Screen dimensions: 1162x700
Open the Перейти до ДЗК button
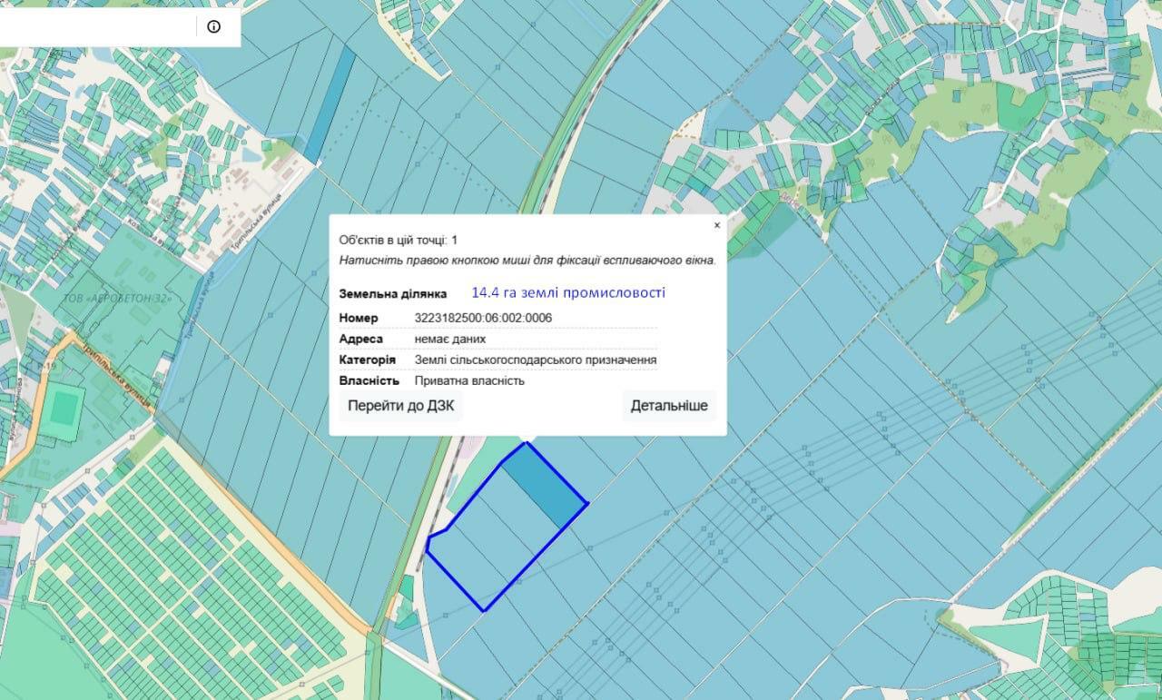point(401,406)
